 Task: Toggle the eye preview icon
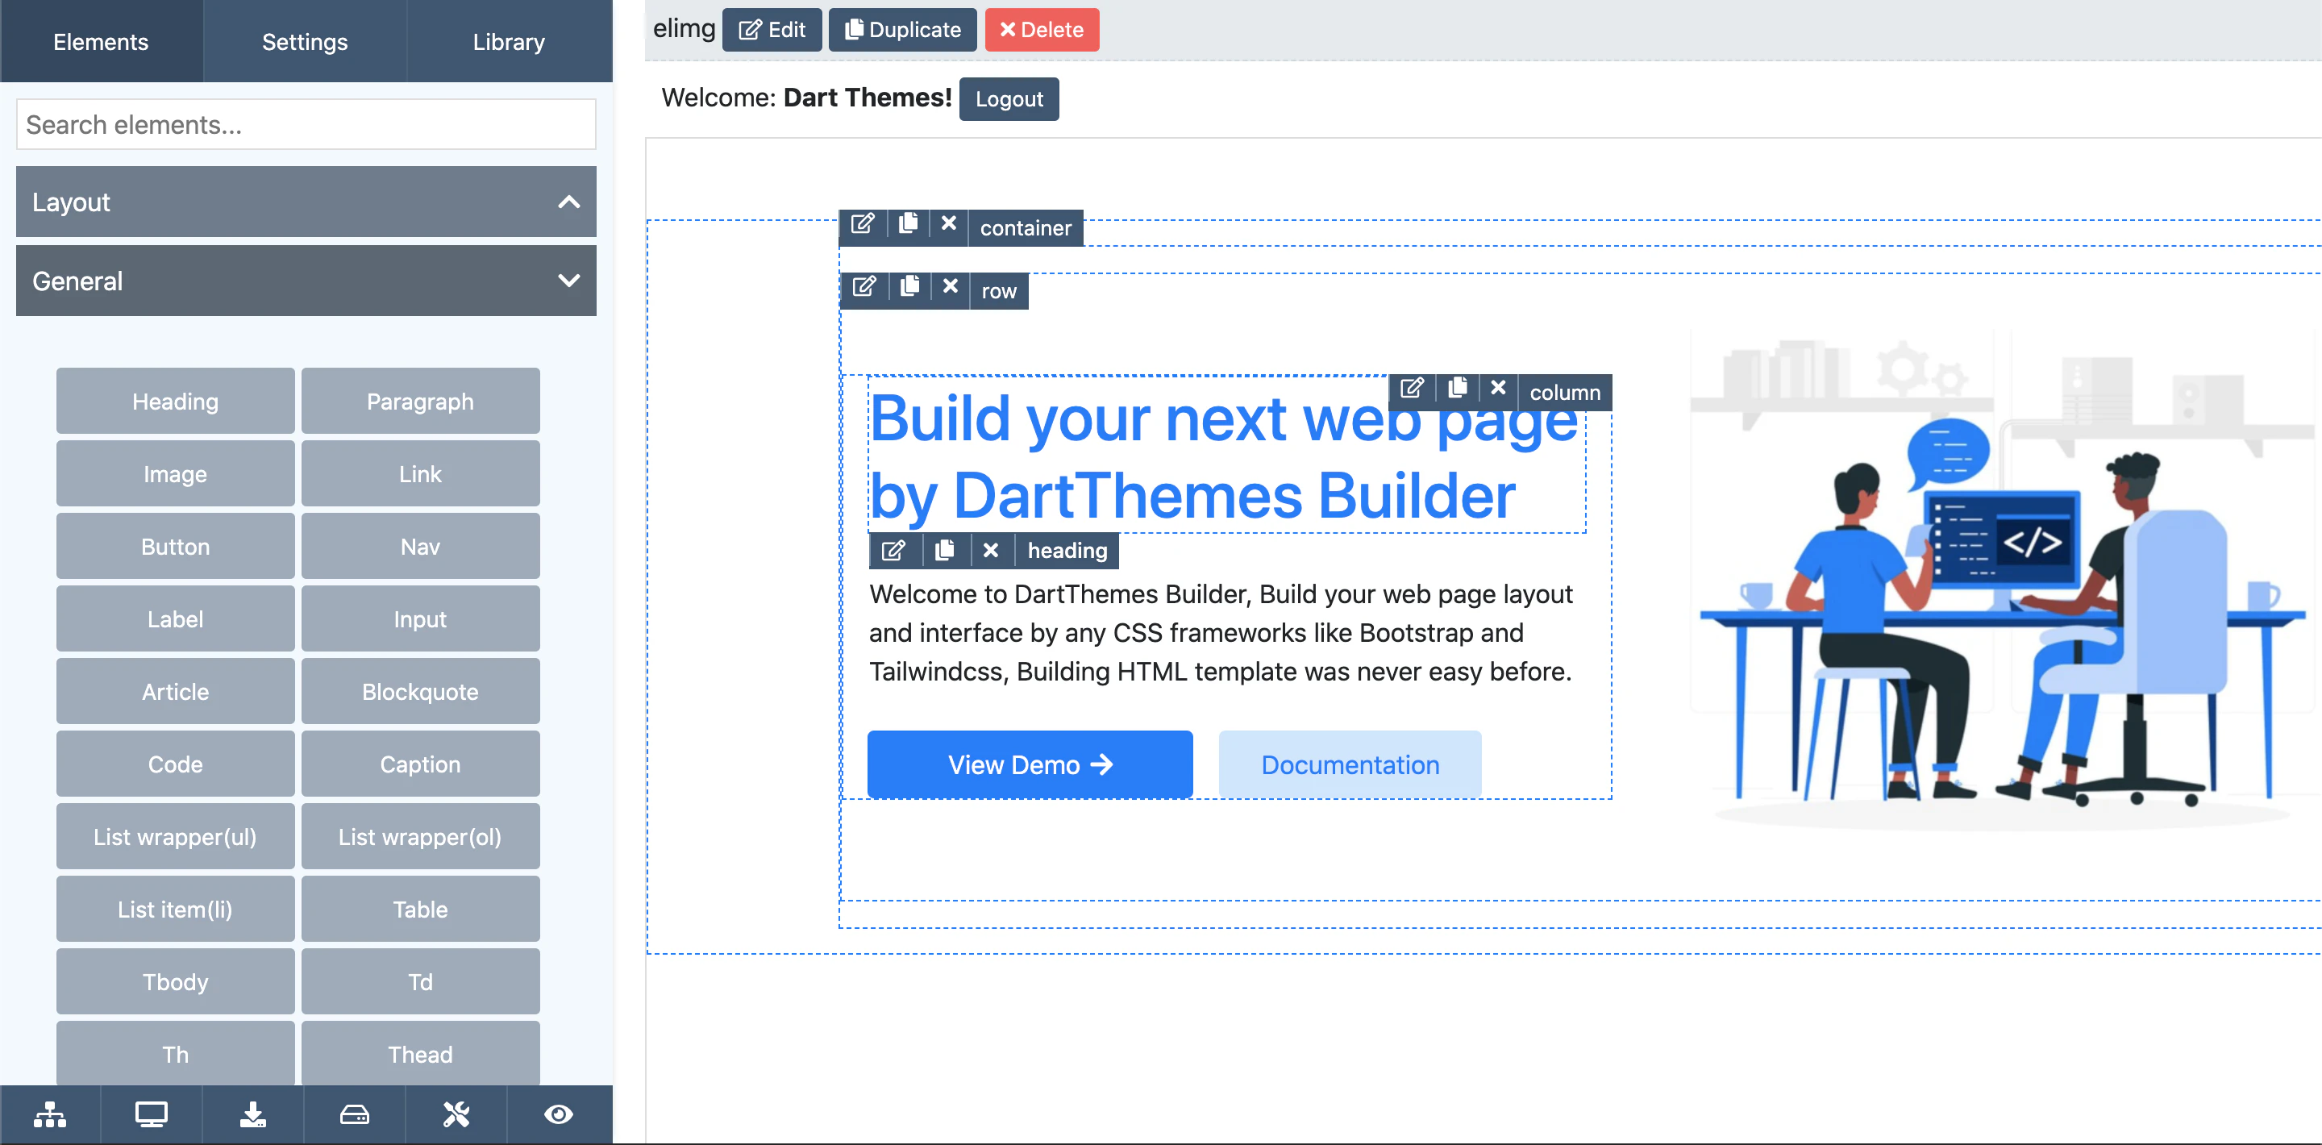(x=558, y=1115)
